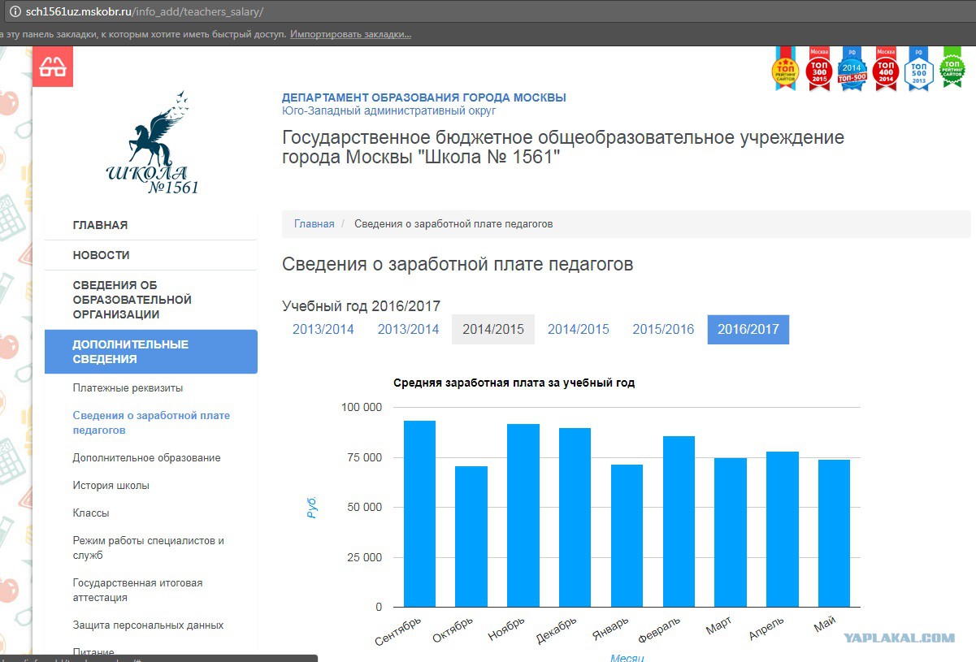Open Режим работы специалистов и служб link

point(148,547)
